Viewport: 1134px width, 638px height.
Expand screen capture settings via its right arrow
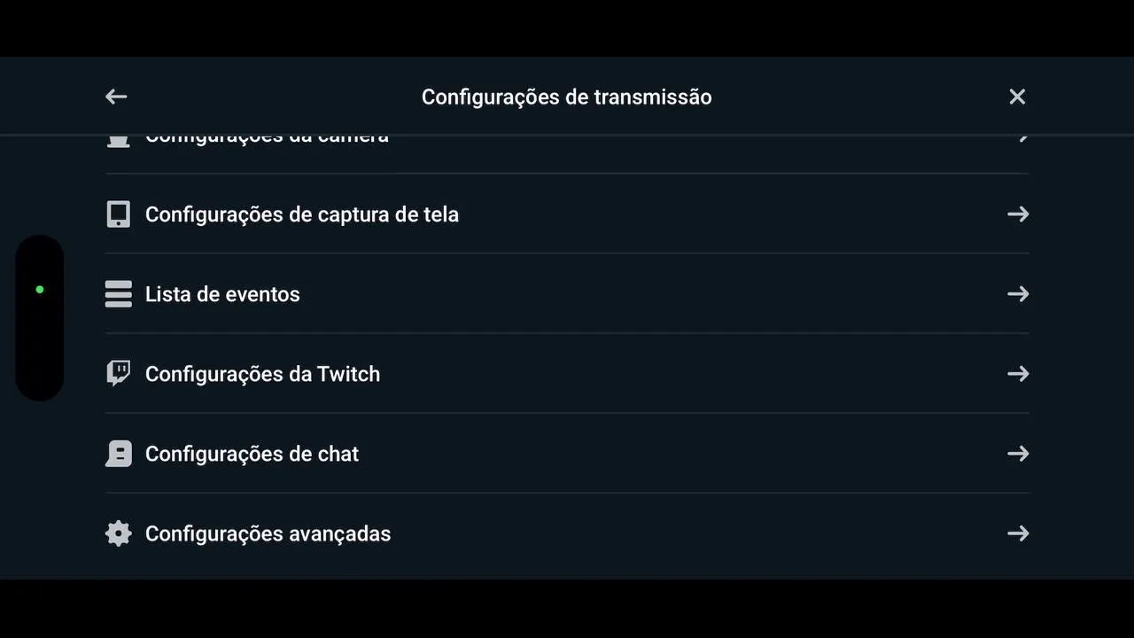coord(1018,214)
